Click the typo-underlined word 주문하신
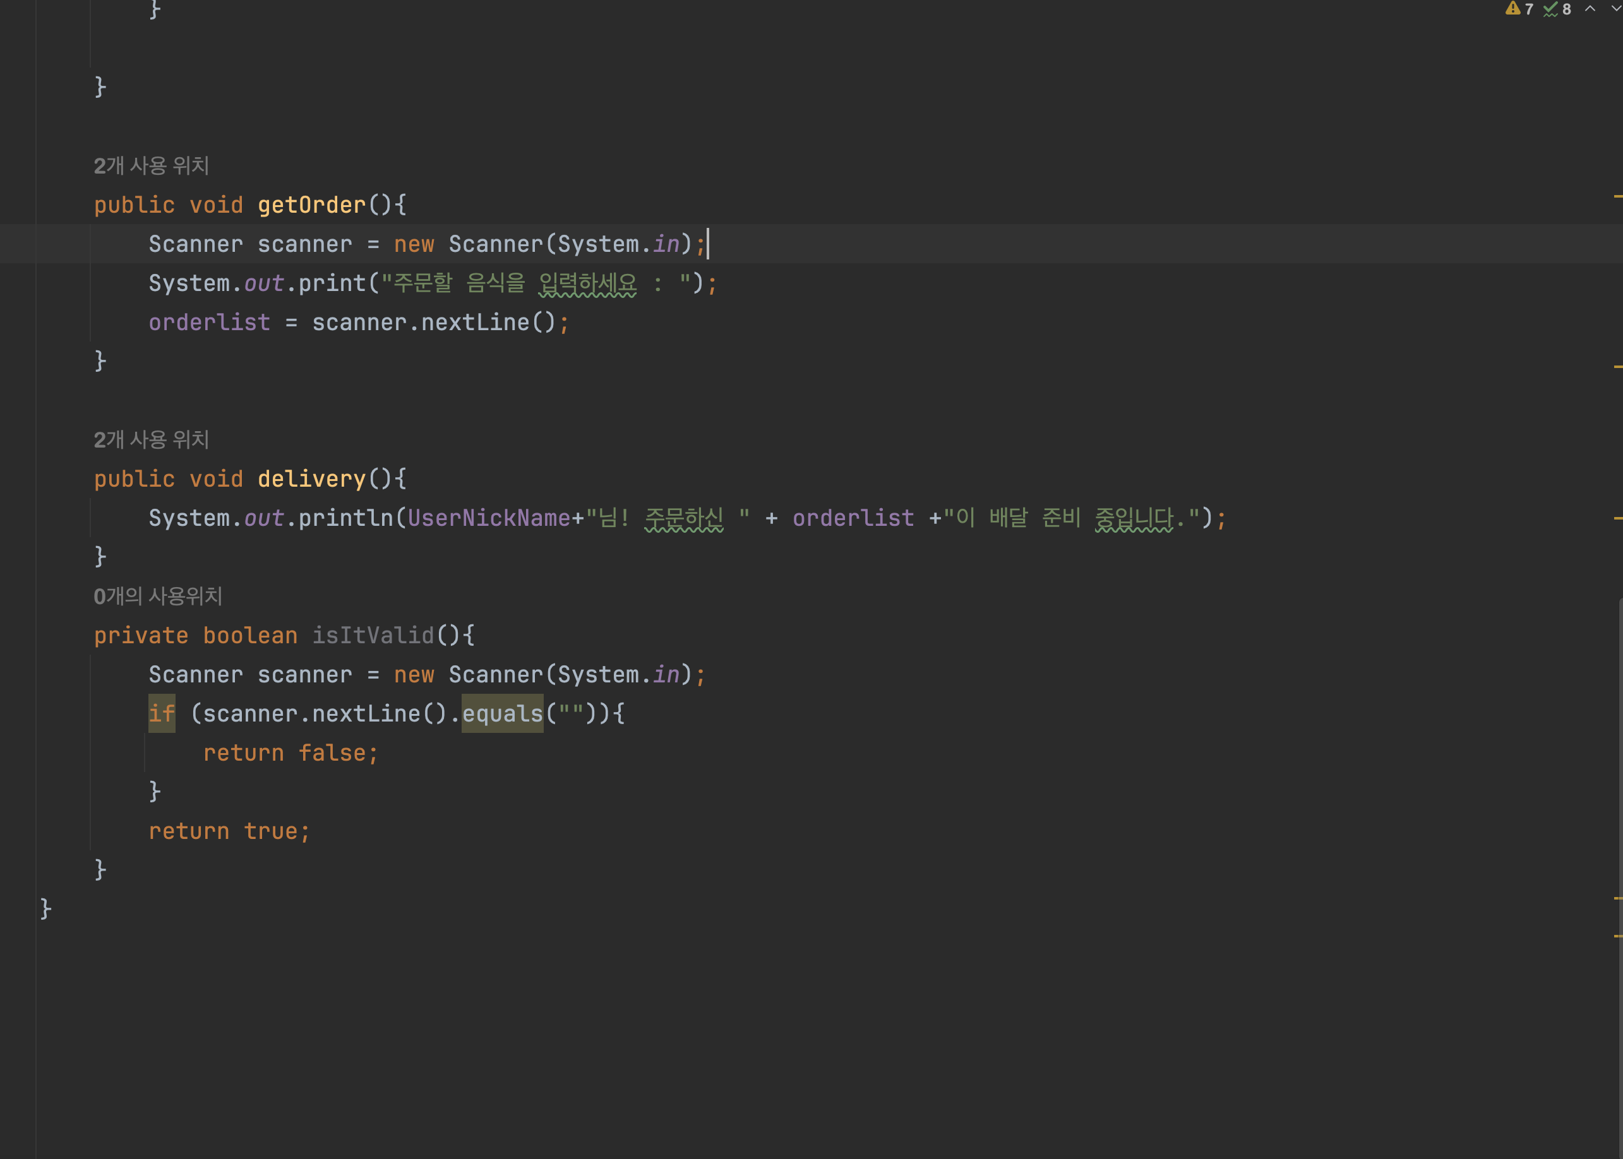The width and height of the screenshot is (1623, 1159). coord(684,518)
